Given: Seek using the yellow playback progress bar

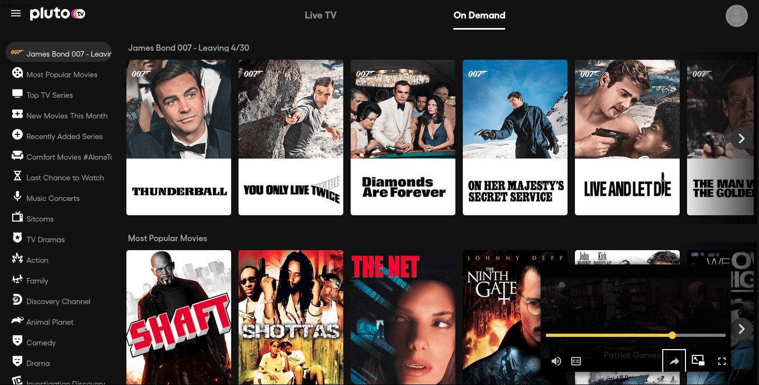Looking at the screenshot, I should 635,335.
